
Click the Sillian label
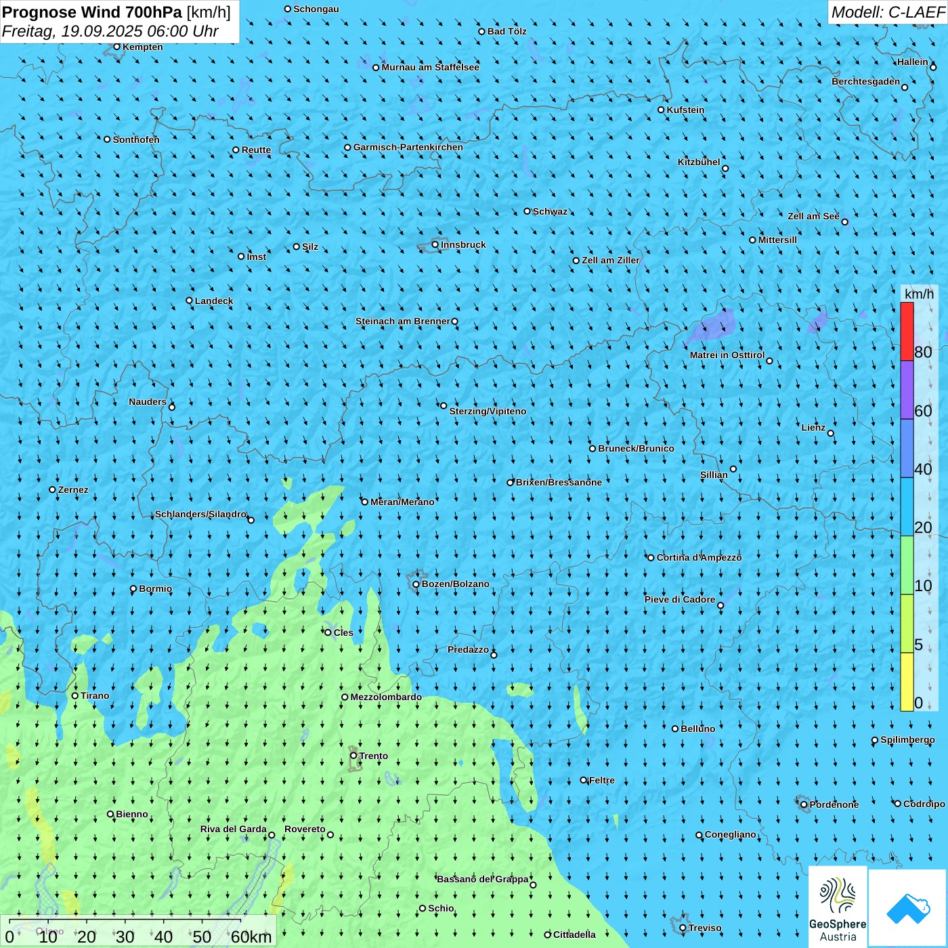coord(714,475)
